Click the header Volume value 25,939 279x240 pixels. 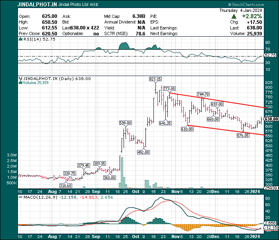254,34
